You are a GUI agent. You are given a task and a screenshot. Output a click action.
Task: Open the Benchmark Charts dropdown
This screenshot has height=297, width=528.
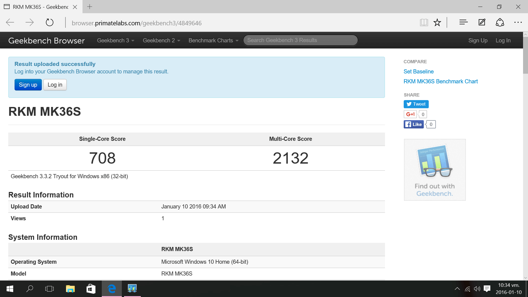(x=213, y=40)
